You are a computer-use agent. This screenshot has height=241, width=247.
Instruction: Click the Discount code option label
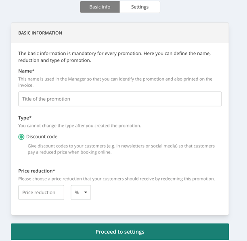42,137
